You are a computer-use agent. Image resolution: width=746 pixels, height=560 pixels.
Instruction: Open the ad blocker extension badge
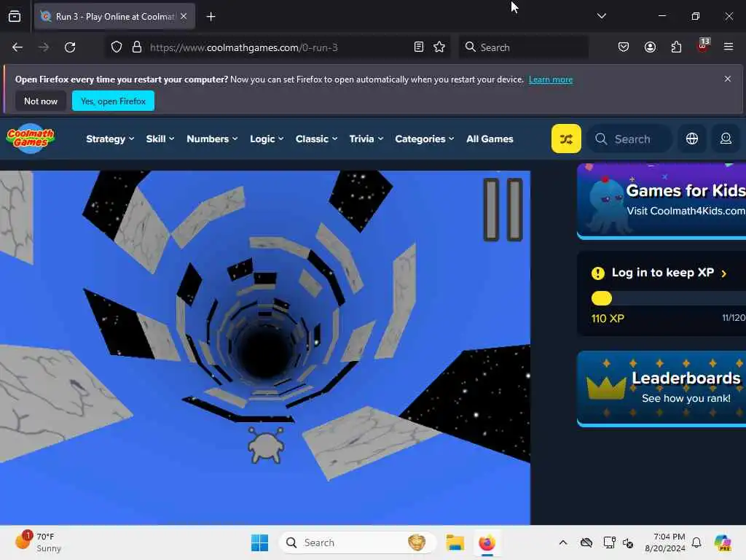703,46
